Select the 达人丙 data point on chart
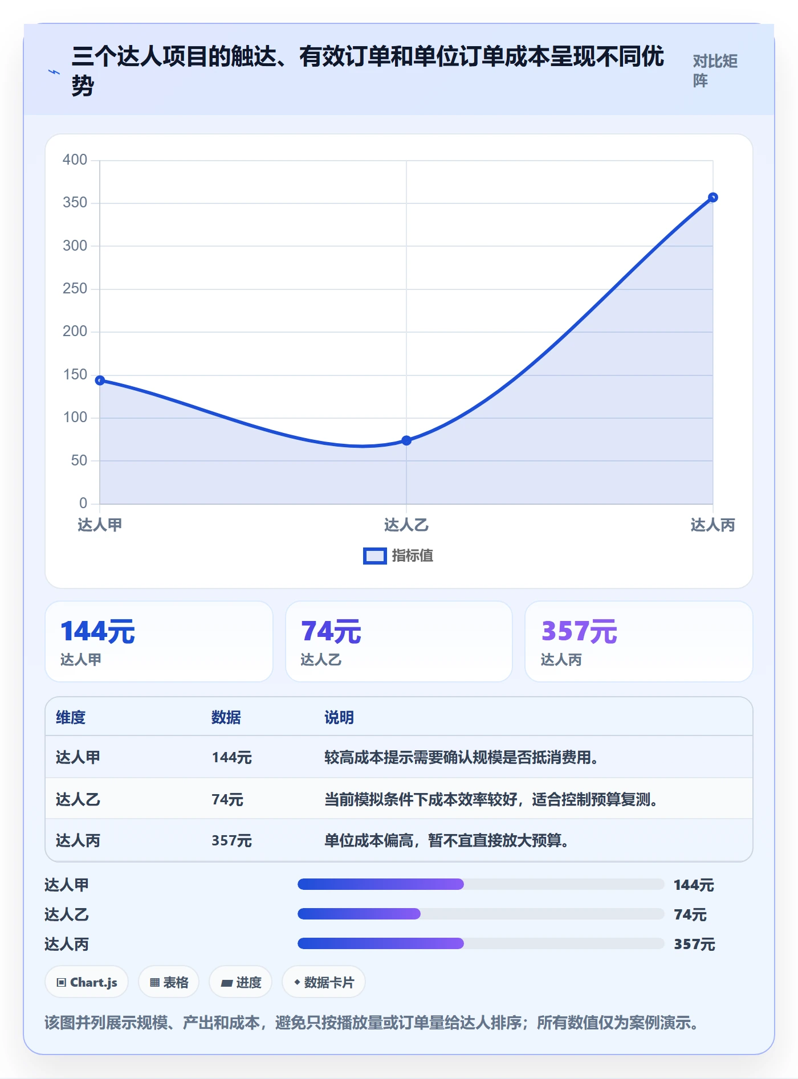 point(712,197)
